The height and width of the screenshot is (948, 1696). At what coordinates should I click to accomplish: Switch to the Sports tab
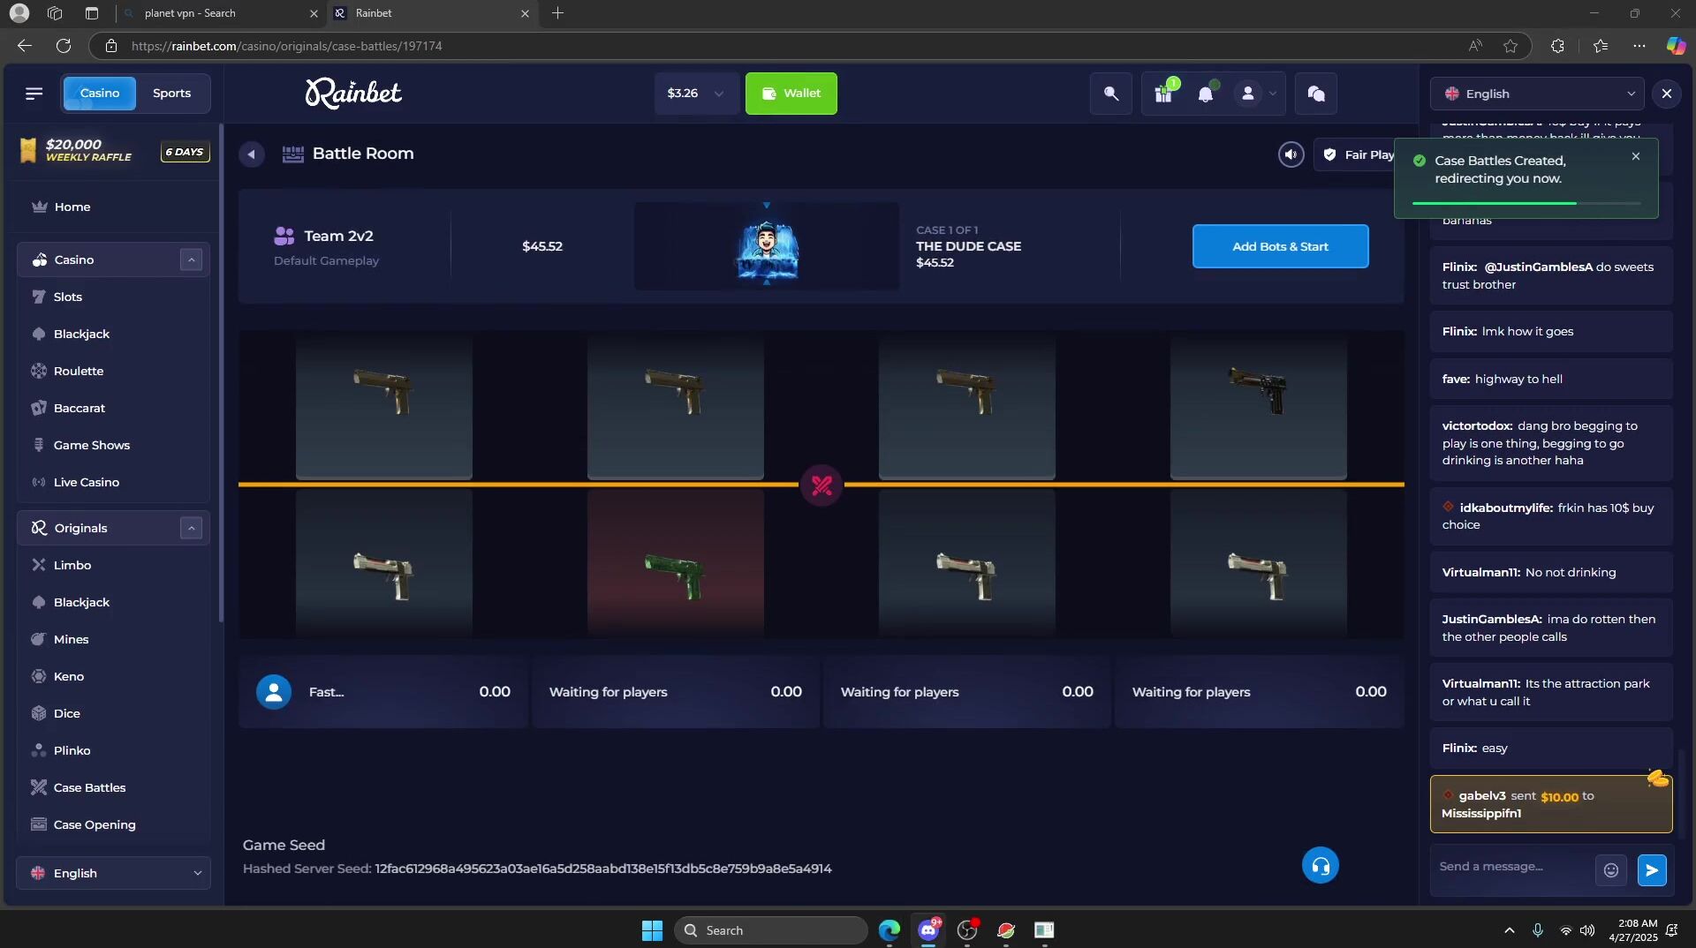[171, 93]
